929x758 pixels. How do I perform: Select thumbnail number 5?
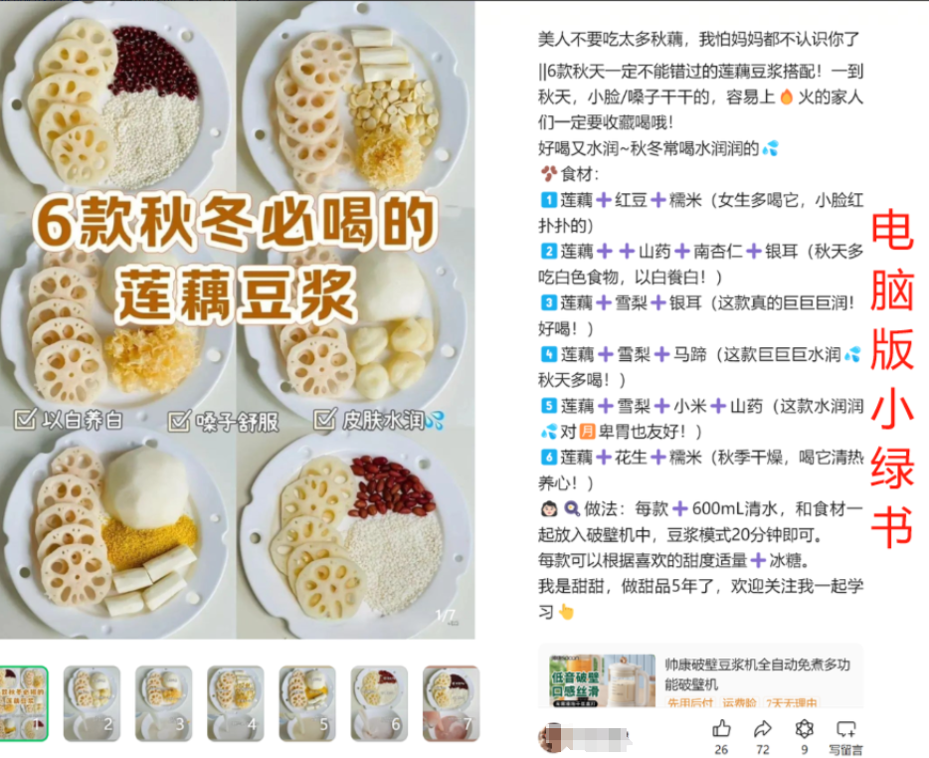coord(307,703)
